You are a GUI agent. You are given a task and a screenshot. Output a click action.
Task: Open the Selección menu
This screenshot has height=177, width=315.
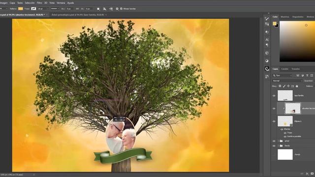coord(30,3)
